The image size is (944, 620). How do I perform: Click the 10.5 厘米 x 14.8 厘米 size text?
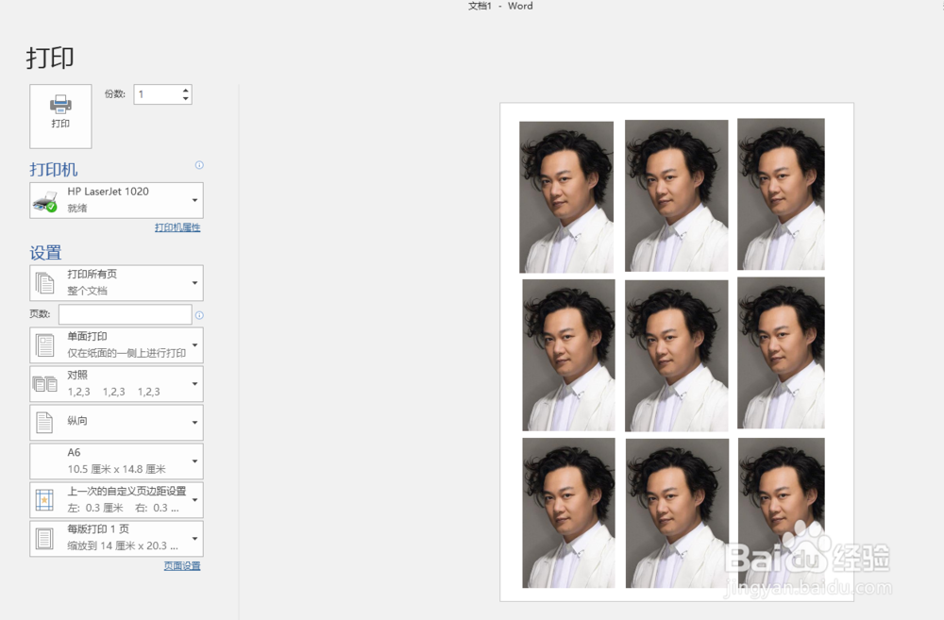116,469
